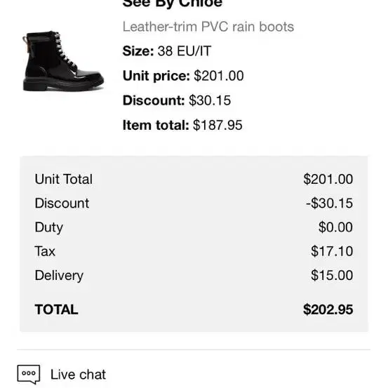Open the Live chat speech bubble icon
Viewport: 388px width, 388px height.
29,374
